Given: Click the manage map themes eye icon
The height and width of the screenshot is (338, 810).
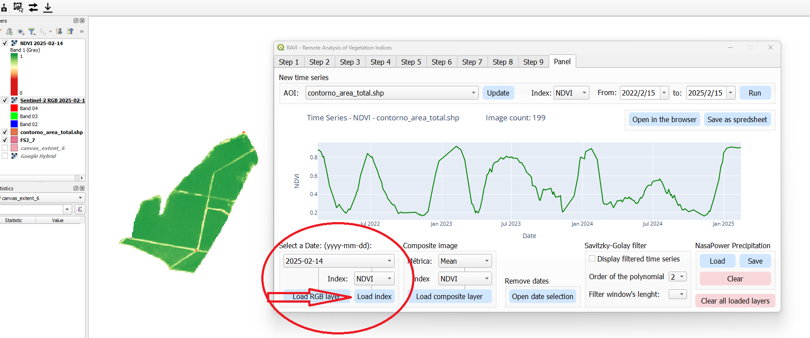Looking at the screenshot, I should pos(20,31).
